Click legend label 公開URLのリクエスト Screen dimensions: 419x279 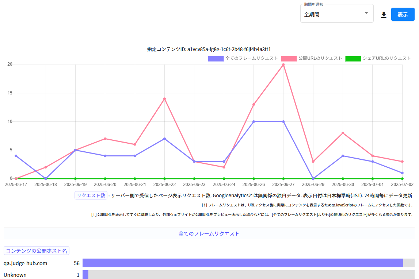[320, 58]
